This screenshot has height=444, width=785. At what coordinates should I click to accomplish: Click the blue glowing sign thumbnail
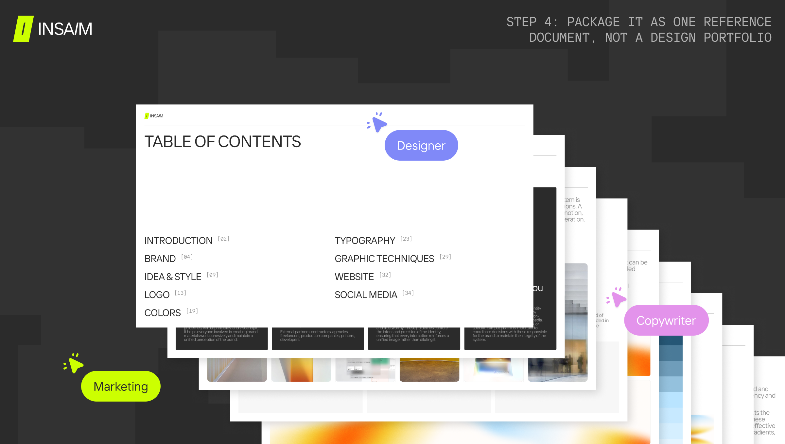pos(494,370)
